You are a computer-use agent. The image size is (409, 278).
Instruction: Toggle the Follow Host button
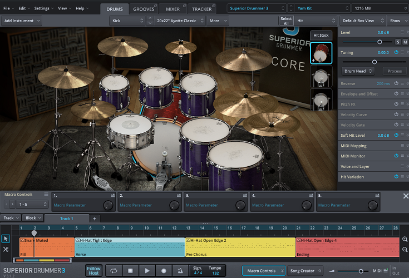93,271
